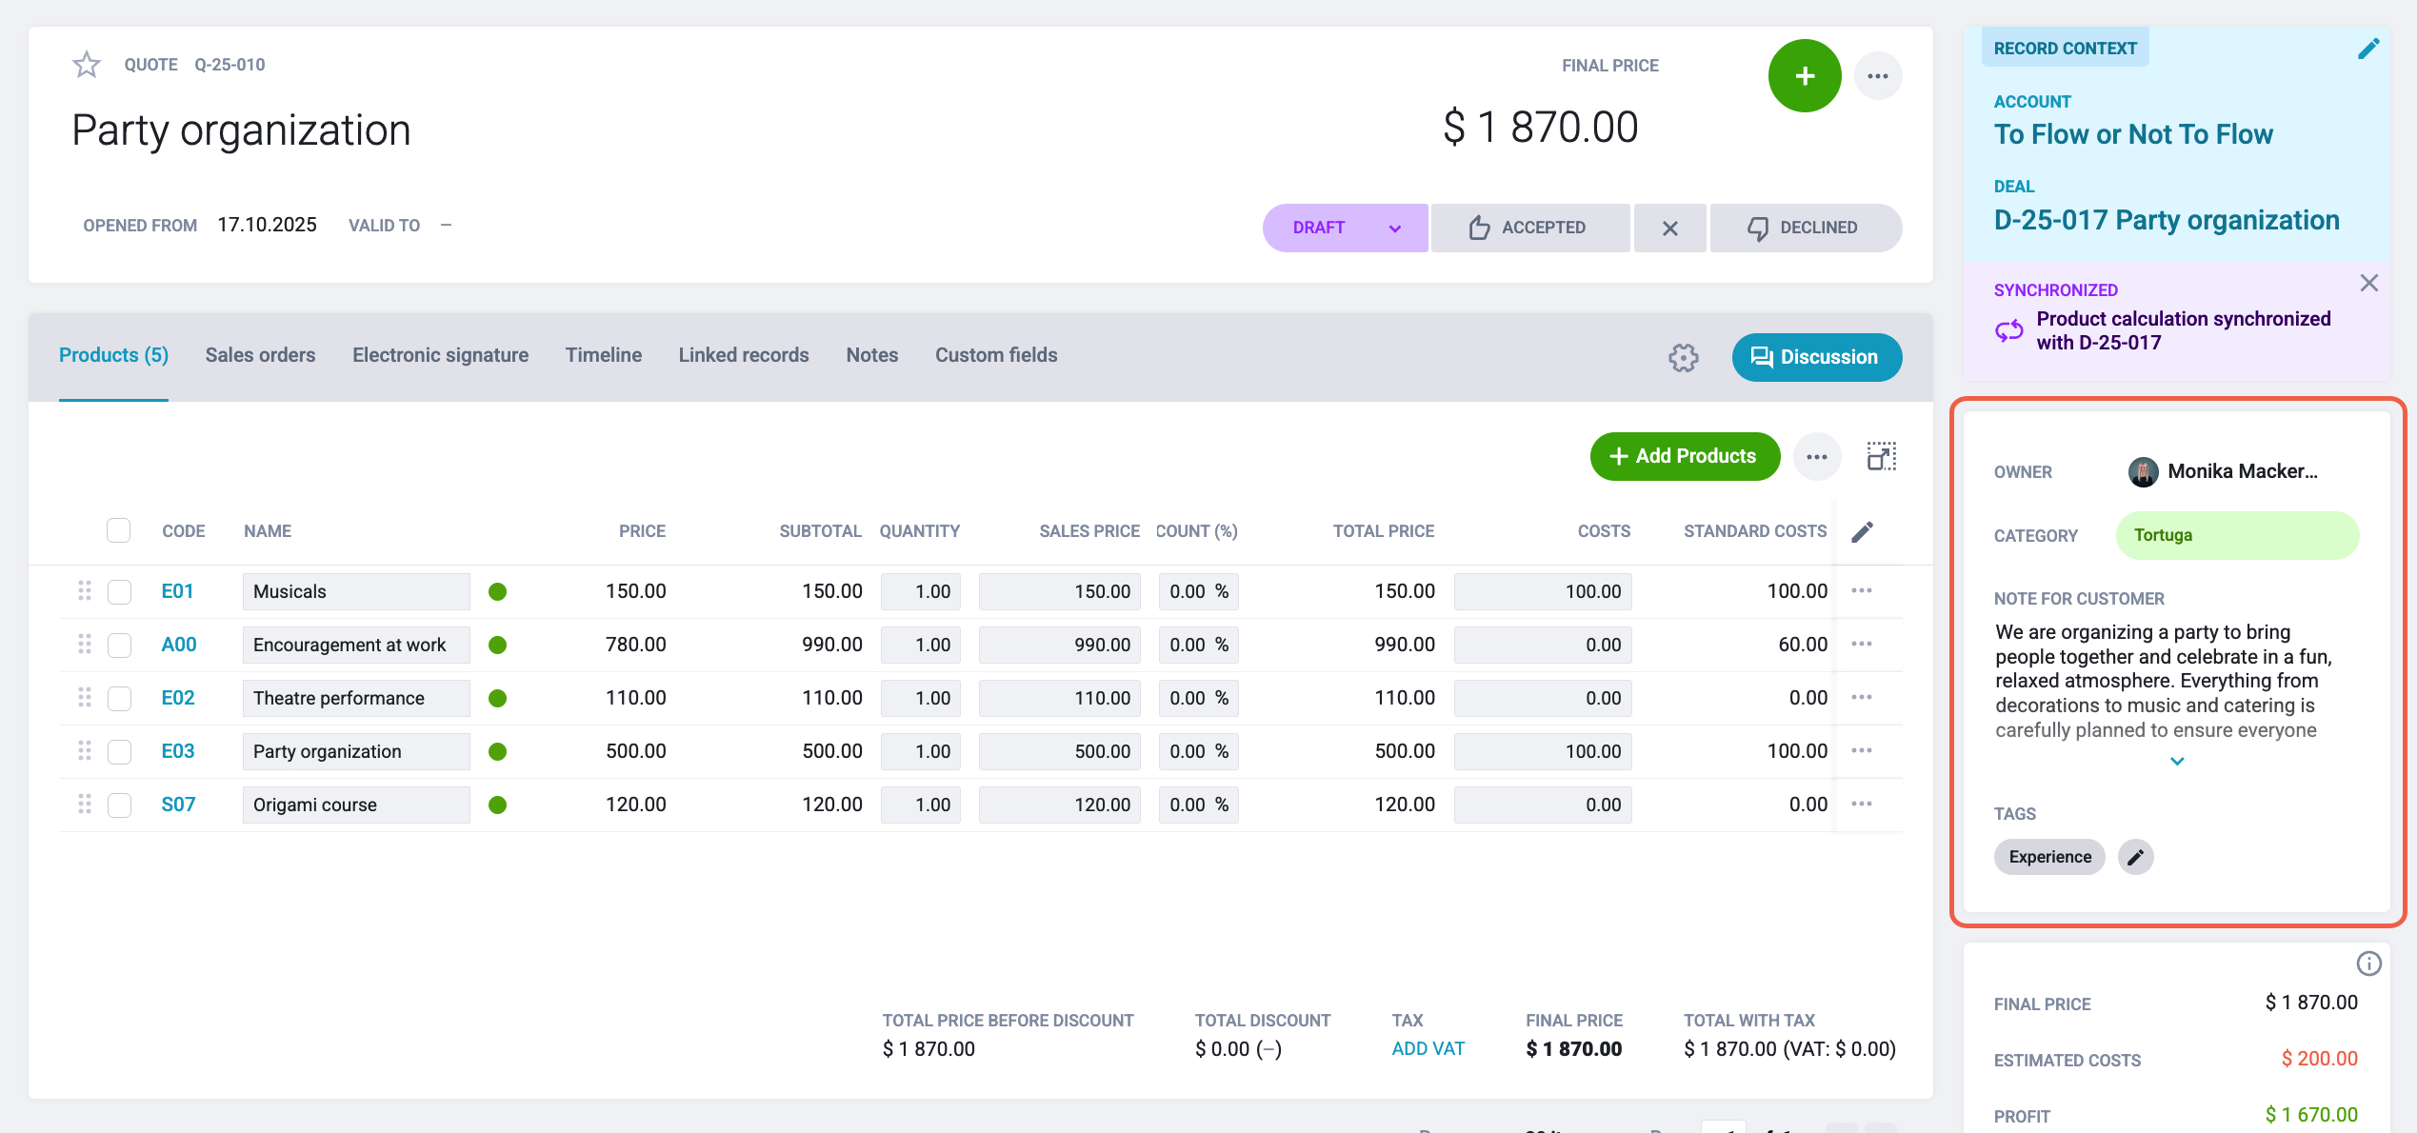This screenshot has width=2417, height=1133.
Task: Open the Tortuga category dropdown
Action: click(2237, 535)
